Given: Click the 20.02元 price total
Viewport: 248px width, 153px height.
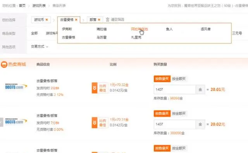Looking at the screenshot, I should tap(218, 124).
